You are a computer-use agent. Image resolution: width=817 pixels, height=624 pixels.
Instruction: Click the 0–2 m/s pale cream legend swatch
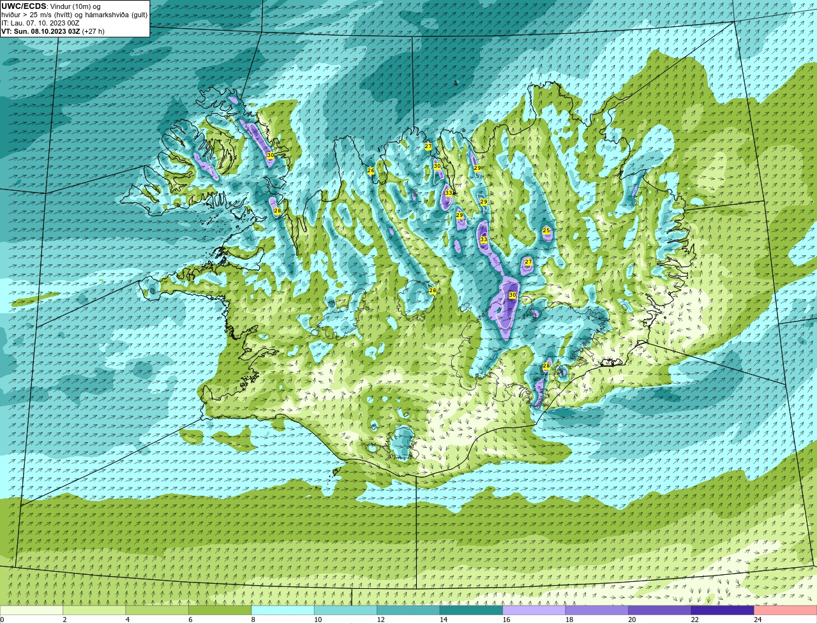tap(31, 610)
